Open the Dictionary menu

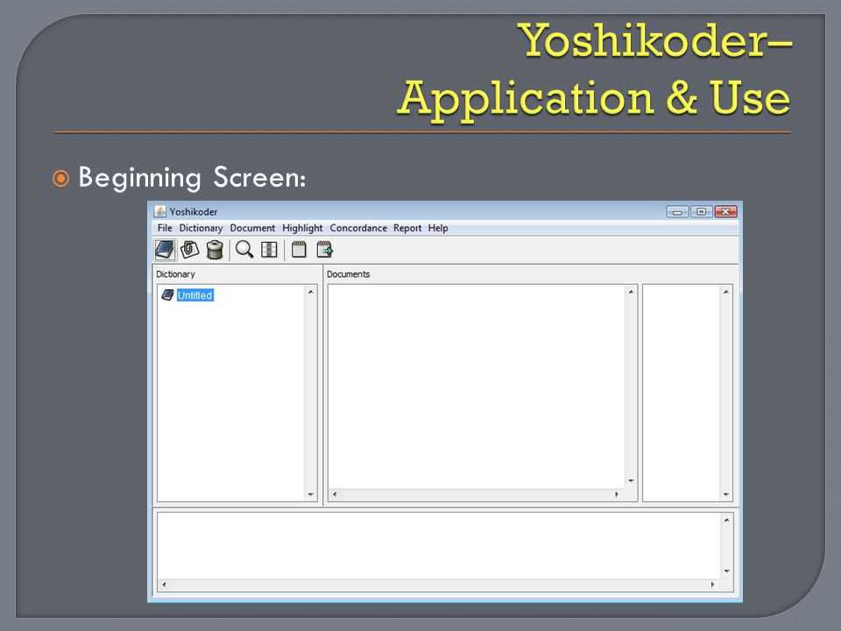point(201,228)
